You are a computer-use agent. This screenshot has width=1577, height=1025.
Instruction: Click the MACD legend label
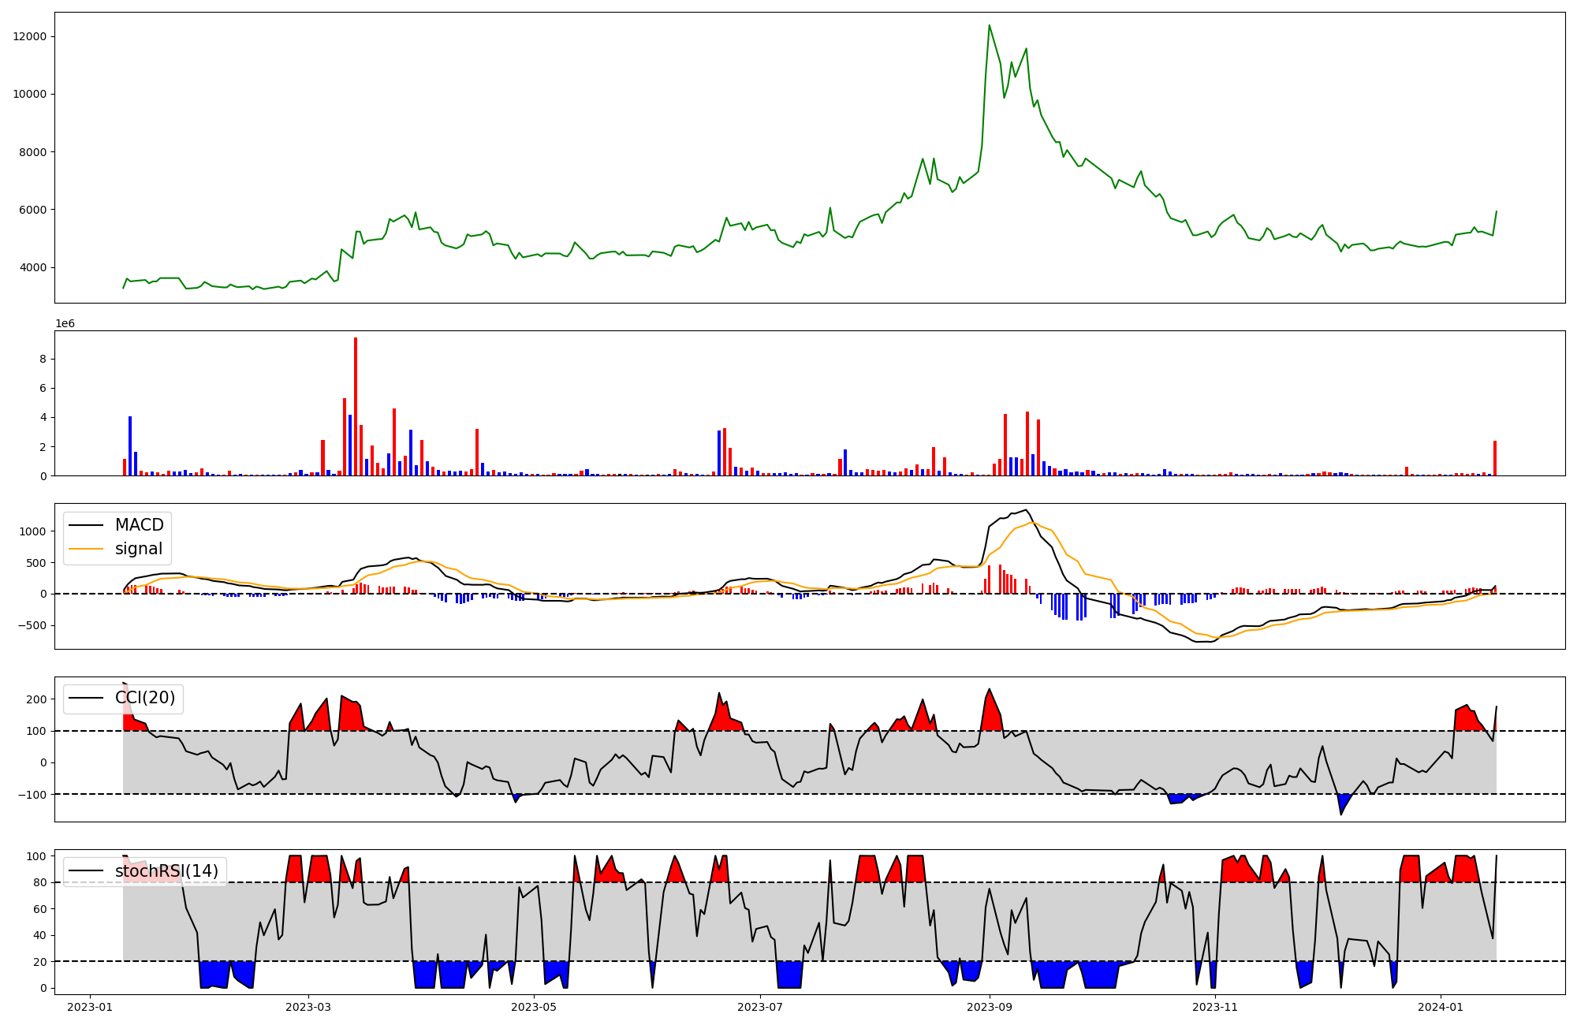click(x=139, y=525)
